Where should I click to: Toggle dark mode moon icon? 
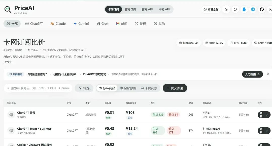[x=226, y=9]
